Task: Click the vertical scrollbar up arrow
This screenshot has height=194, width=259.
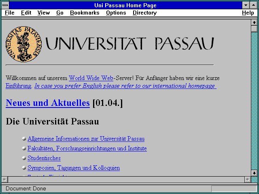Action: click(255, 23)
